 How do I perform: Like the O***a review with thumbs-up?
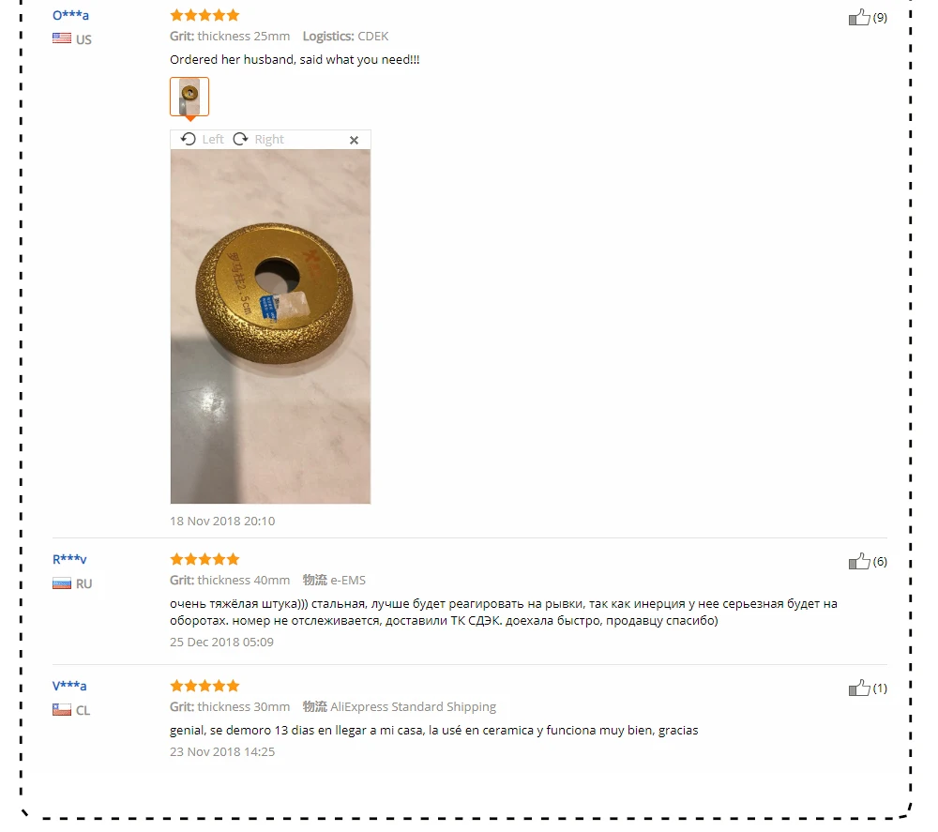pyautogui.click(x=859, y=17)
